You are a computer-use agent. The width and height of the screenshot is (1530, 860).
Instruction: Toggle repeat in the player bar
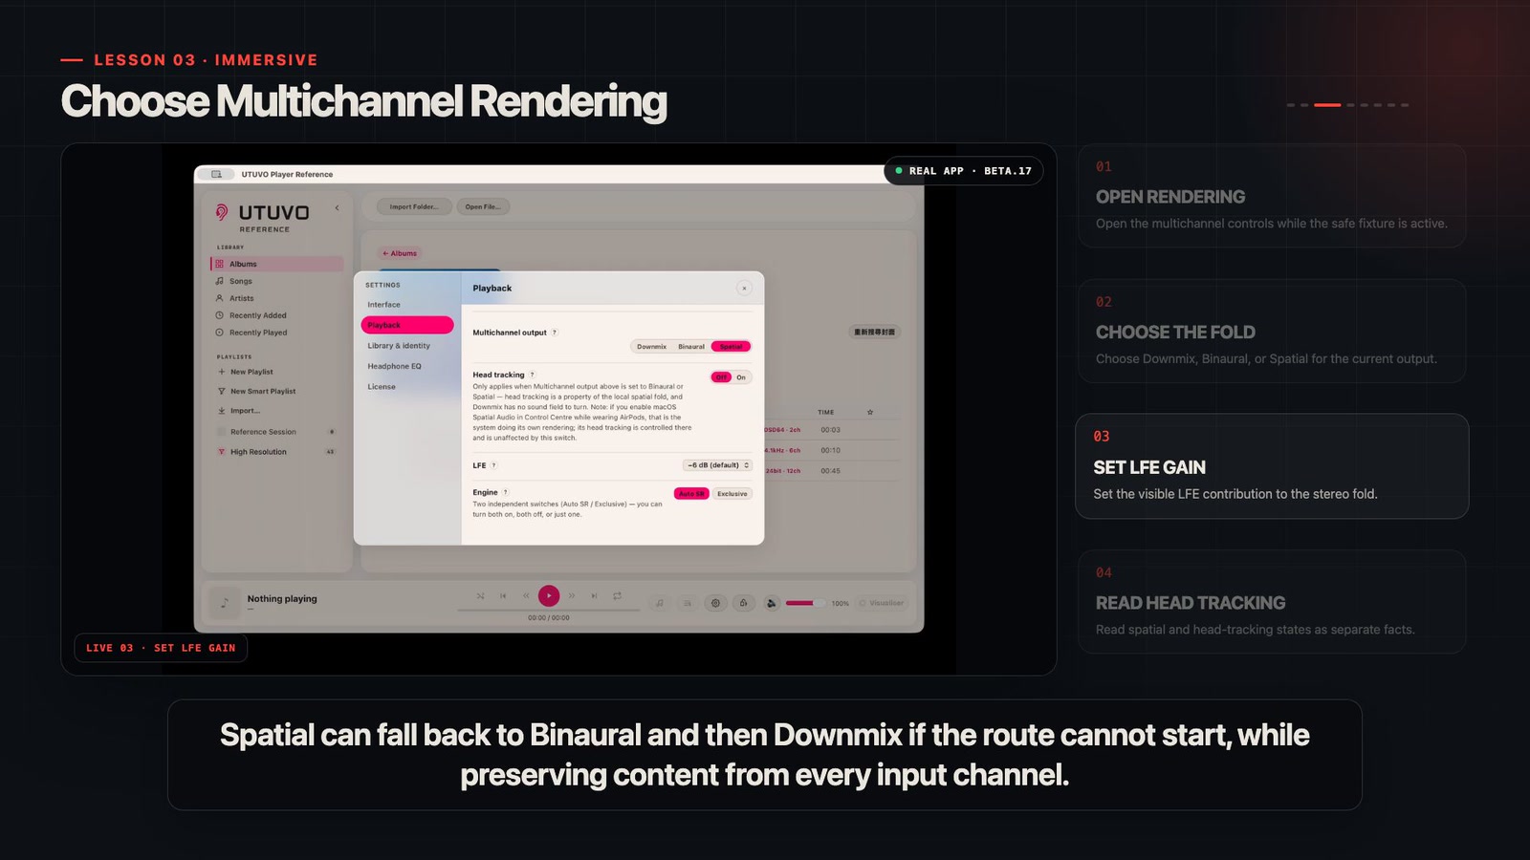tap(617, 596)
